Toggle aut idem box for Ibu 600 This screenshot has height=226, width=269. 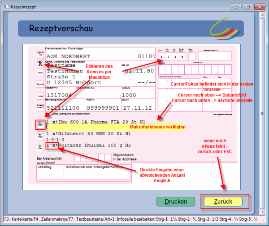[40, 124]
